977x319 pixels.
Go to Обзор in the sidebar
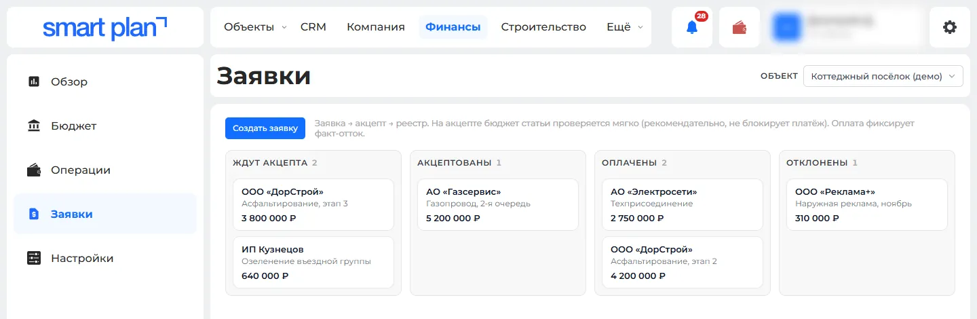(x=105, y=81)
